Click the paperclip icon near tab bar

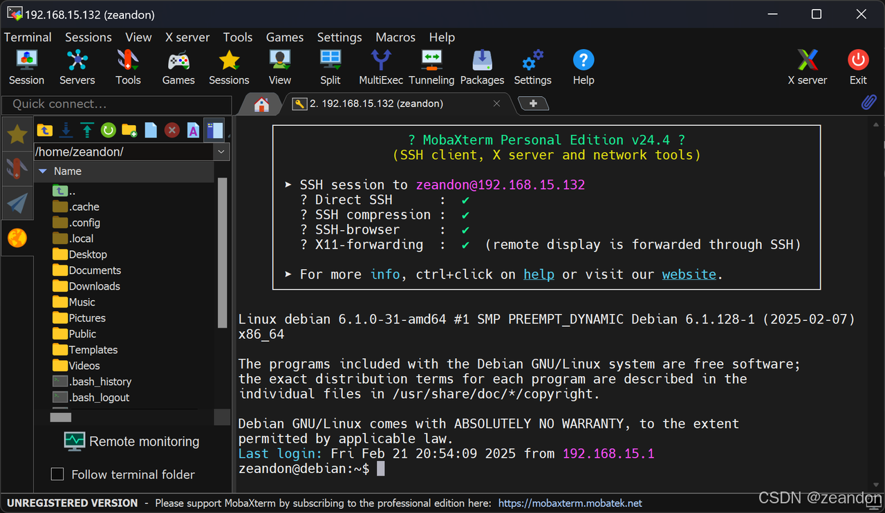[868, 103]
